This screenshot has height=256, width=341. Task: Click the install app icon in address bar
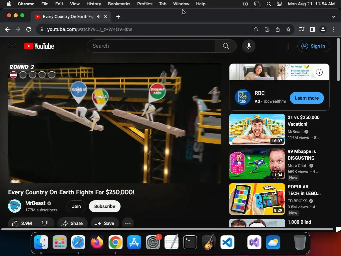[x=267, y=29]
